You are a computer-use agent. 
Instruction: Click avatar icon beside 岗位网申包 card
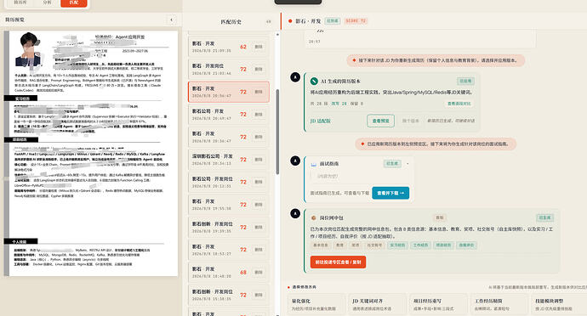[x=295, y=213]
